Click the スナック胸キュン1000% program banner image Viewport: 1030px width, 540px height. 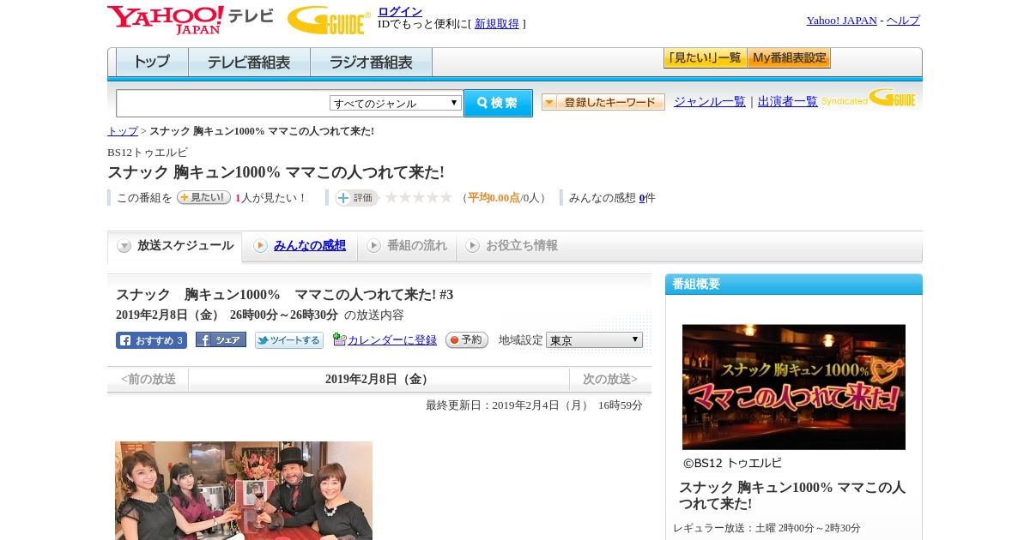tap(794, 387)
